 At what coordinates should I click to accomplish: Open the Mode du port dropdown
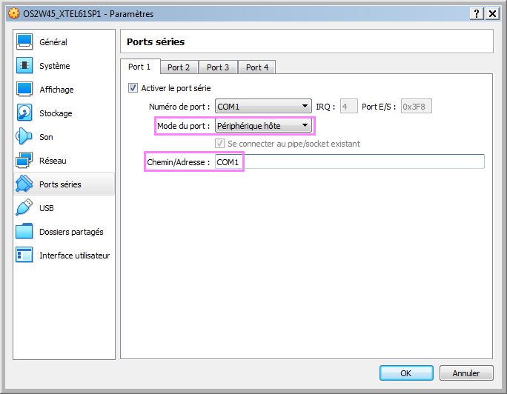(263, 126)
